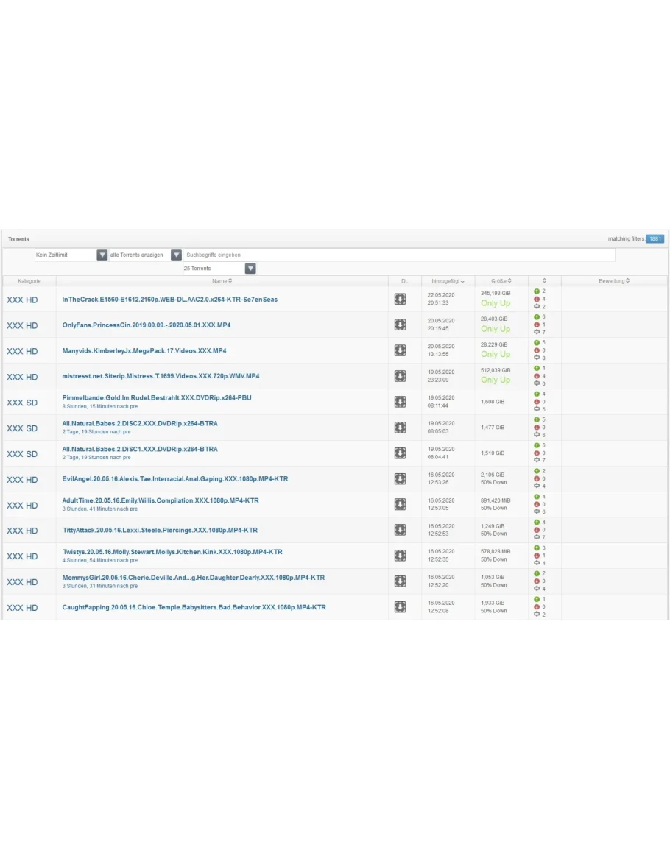Screen dimensions: 670x850
Task: Focus the 'Suchbegriffe eingeben' search field
Action: [x=398, y=255]
